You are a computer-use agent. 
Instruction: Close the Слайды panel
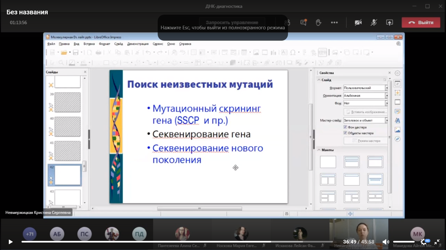(x=85, y=72)
